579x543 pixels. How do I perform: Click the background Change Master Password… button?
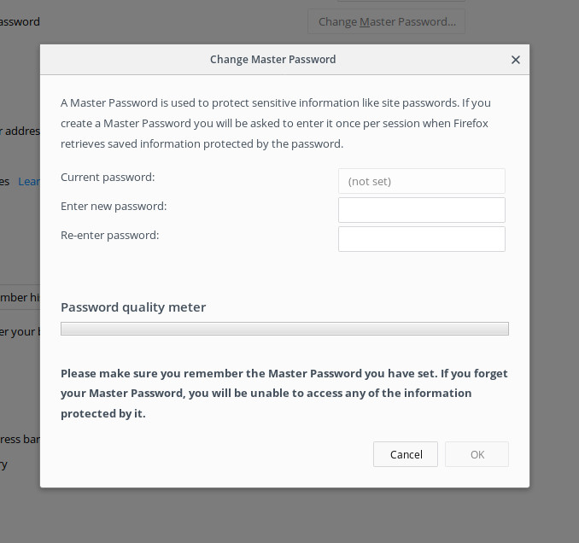click(x=386, y=21)
